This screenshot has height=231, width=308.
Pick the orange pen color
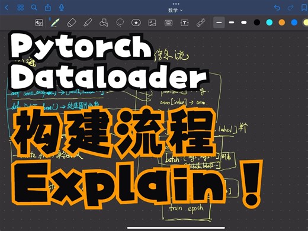pos(282,23)
